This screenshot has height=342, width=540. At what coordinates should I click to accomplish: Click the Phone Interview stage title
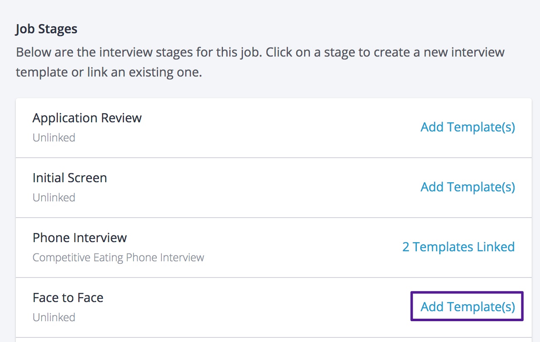79,238
